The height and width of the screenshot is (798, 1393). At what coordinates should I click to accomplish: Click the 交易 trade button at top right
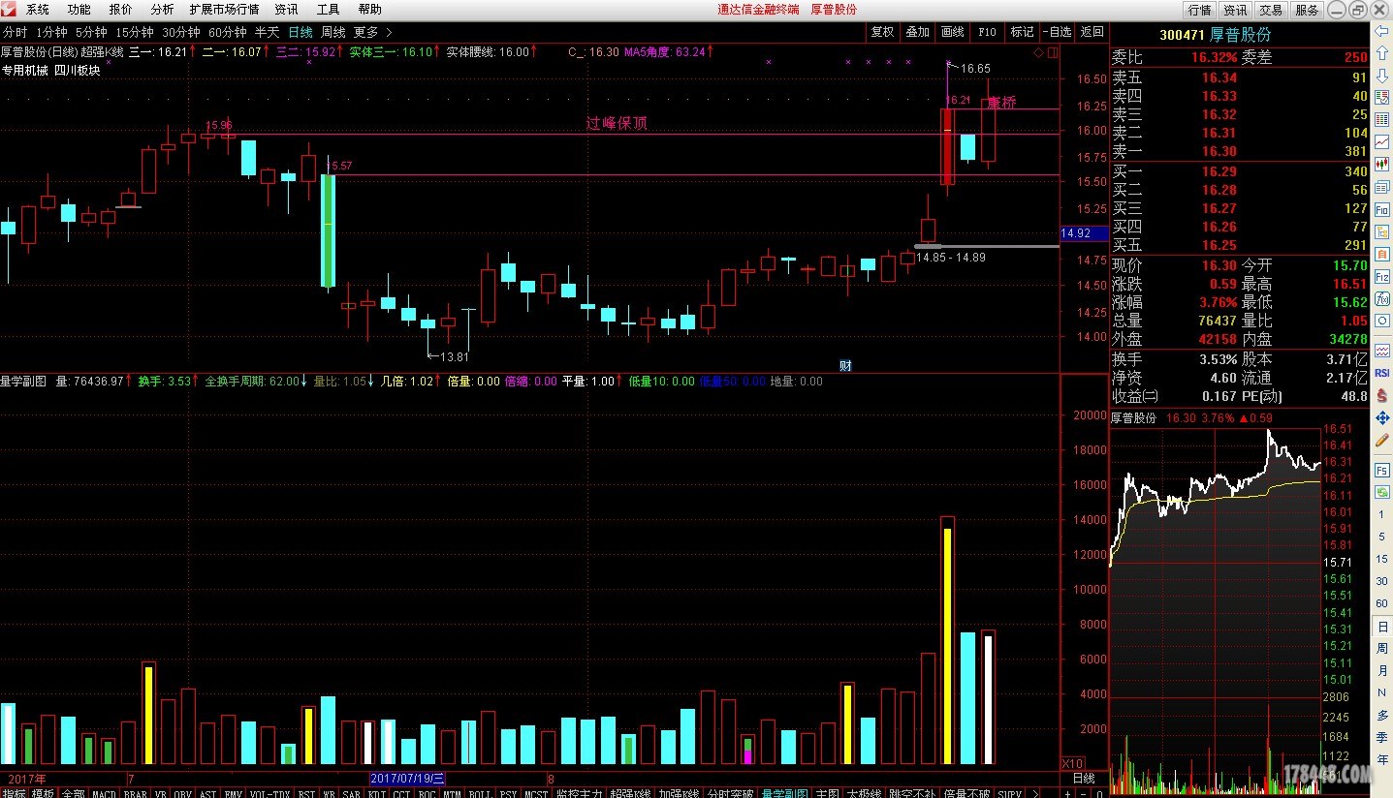coord(1270,10)
